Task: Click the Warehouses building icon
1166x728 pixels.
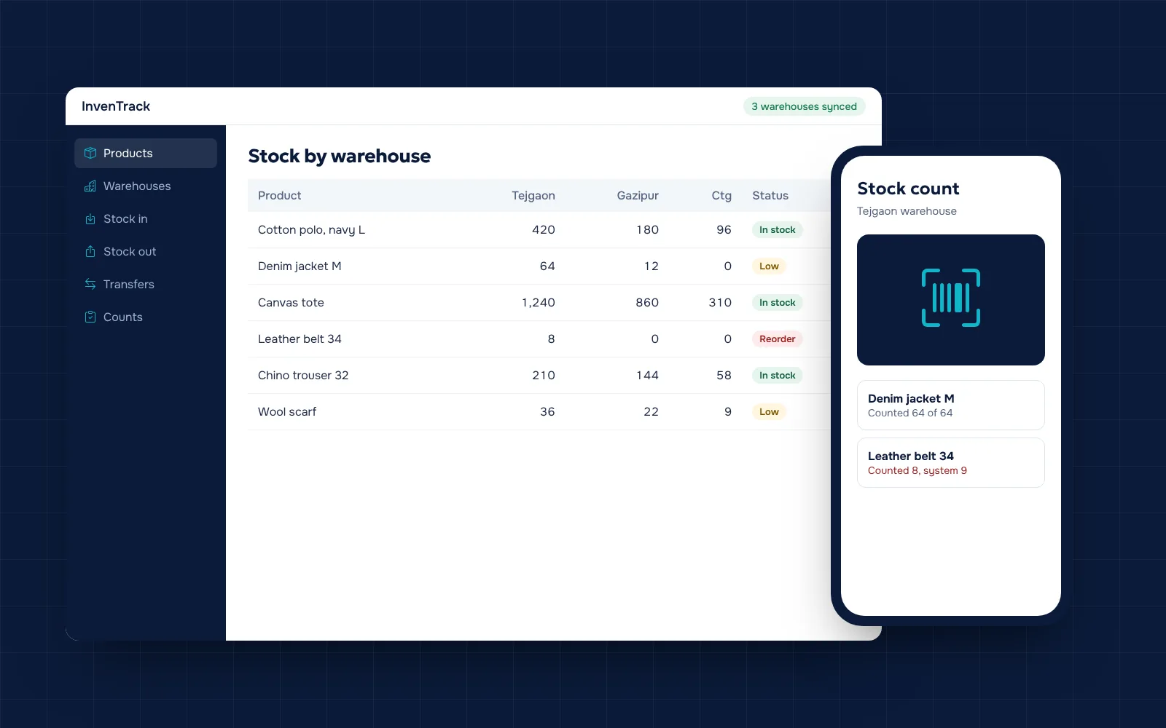Action: point(90,186)
